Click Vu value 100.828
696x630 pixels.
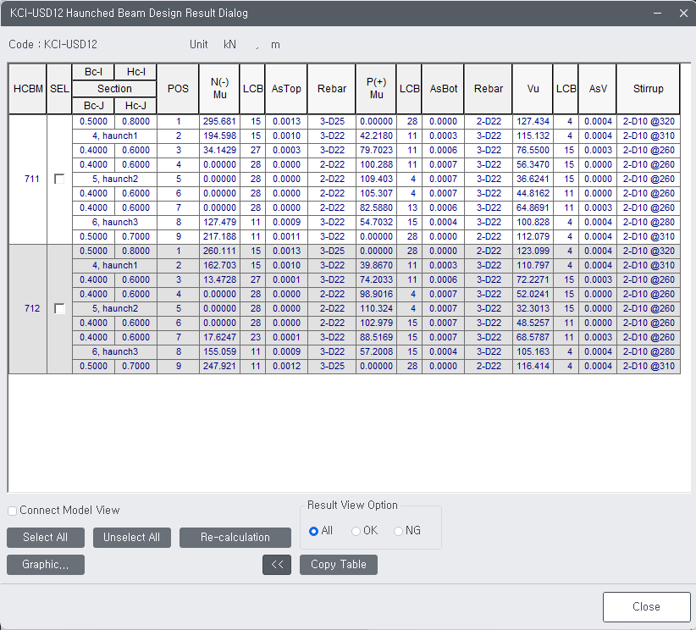[x=533, y=222]
